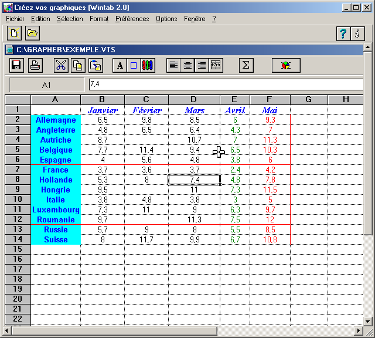Image resolution: width=375 pixels, height=338 pixels.
Task: Save the spreadsheet with the floppy disk icon
Action: point(16,65)
